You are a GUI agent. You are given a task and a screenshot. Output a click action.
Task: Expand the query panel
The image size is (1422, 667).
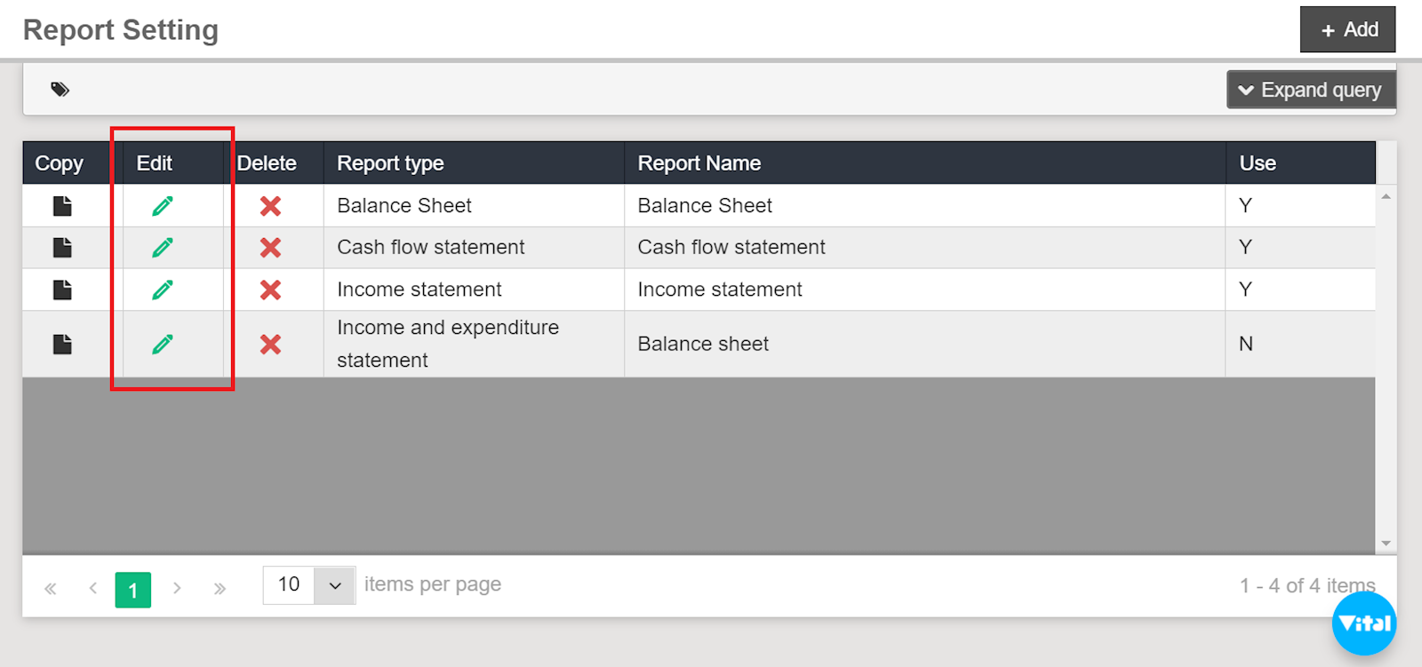point(1310,90)
